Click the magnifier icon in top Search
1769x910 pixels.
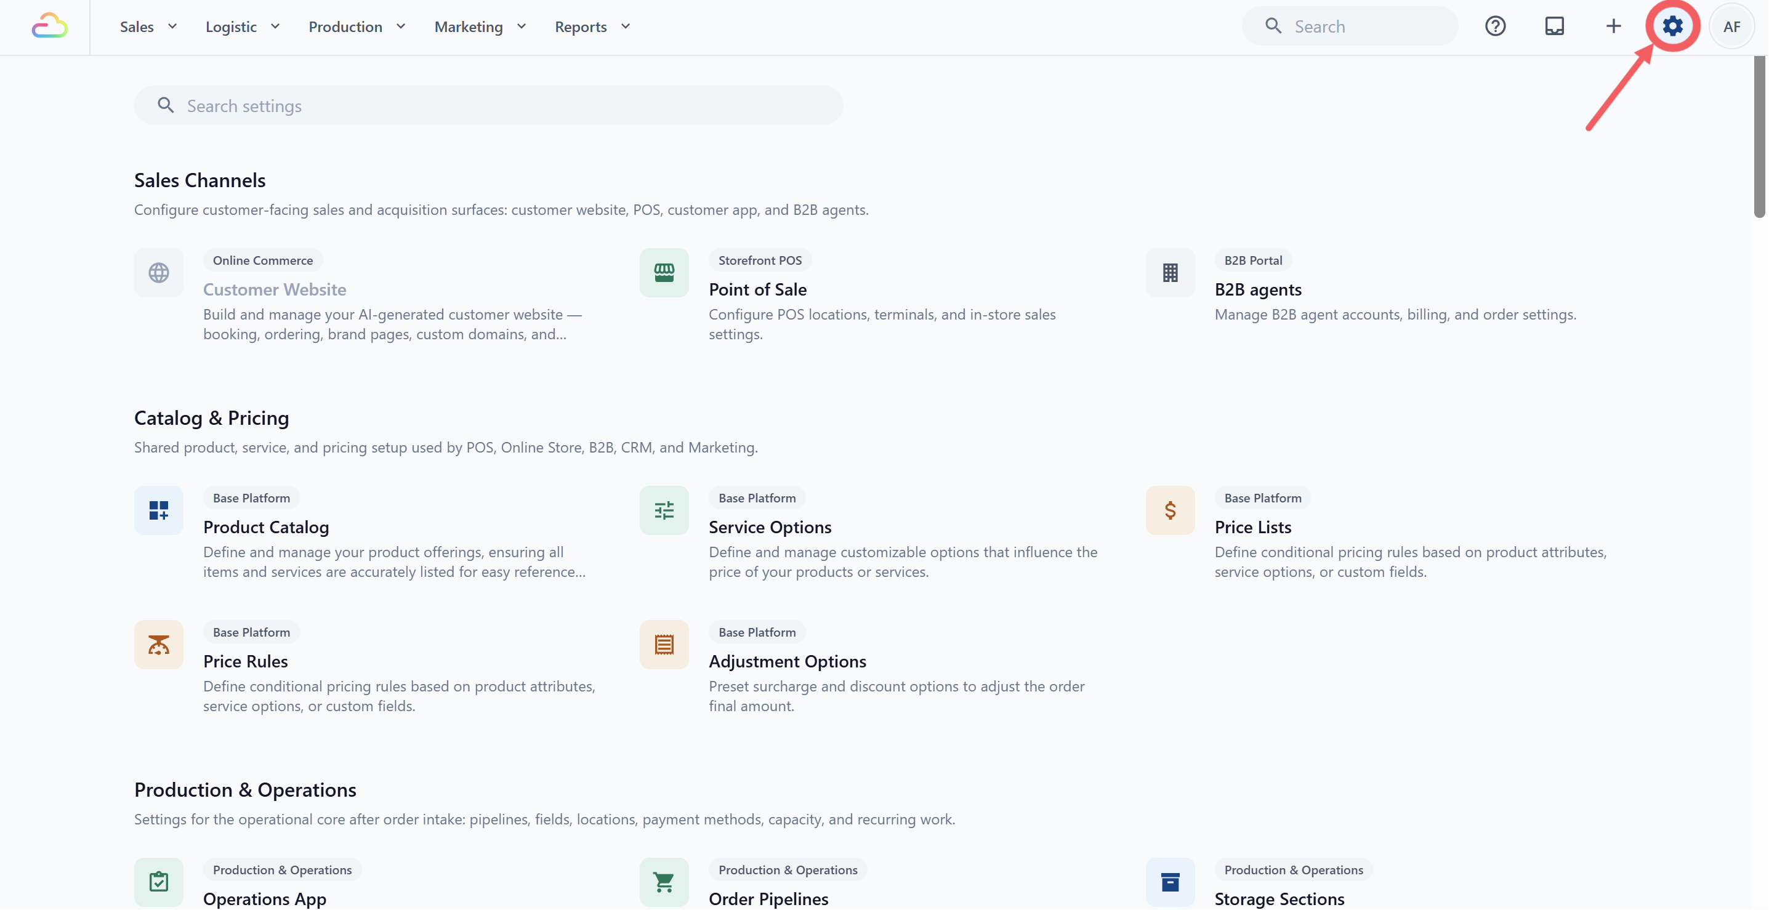[x=1273, y=26]
